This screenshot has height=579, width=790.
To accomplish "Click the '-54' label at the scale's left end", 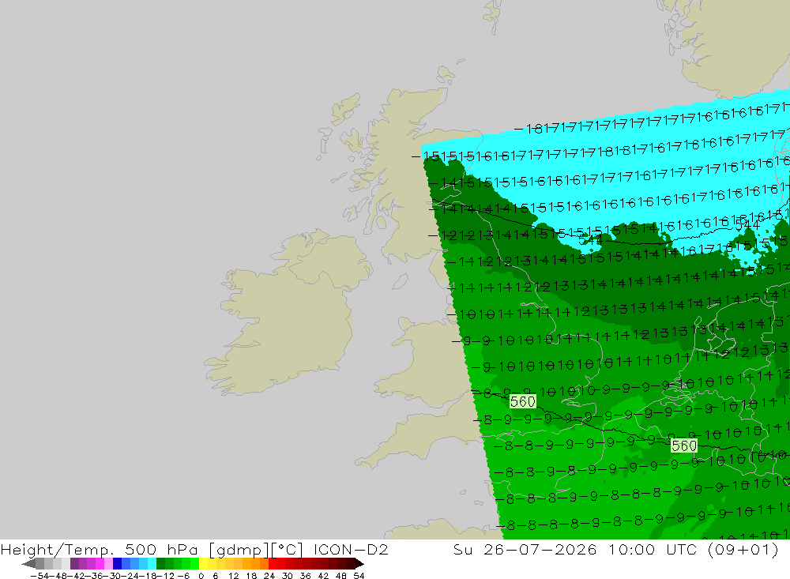I will tap(39, 576).
